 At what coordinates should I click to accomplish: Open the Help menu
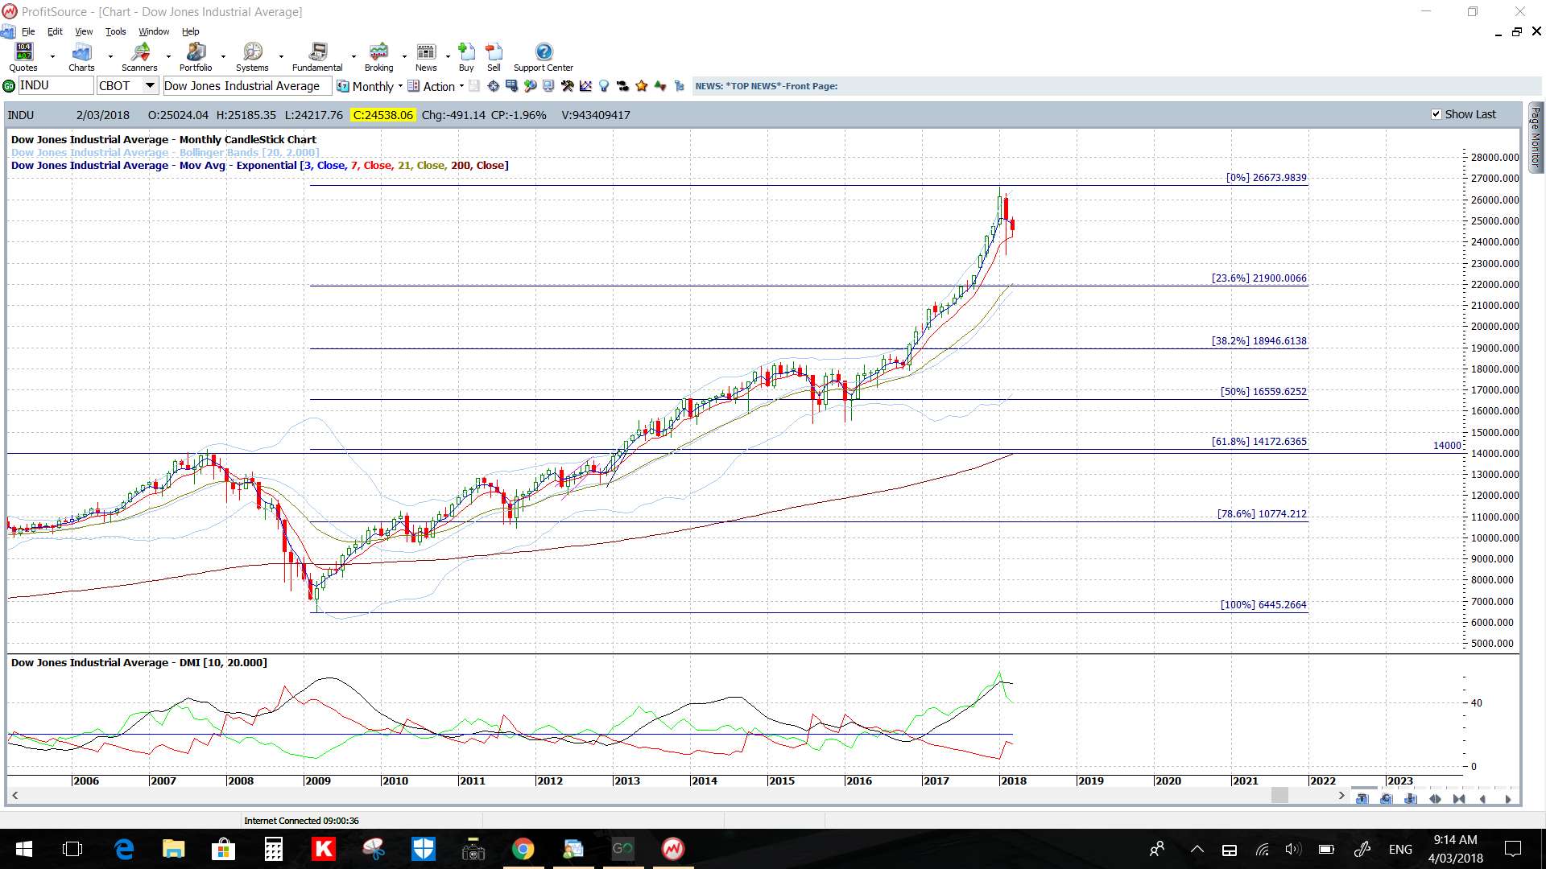click(190, 31)
